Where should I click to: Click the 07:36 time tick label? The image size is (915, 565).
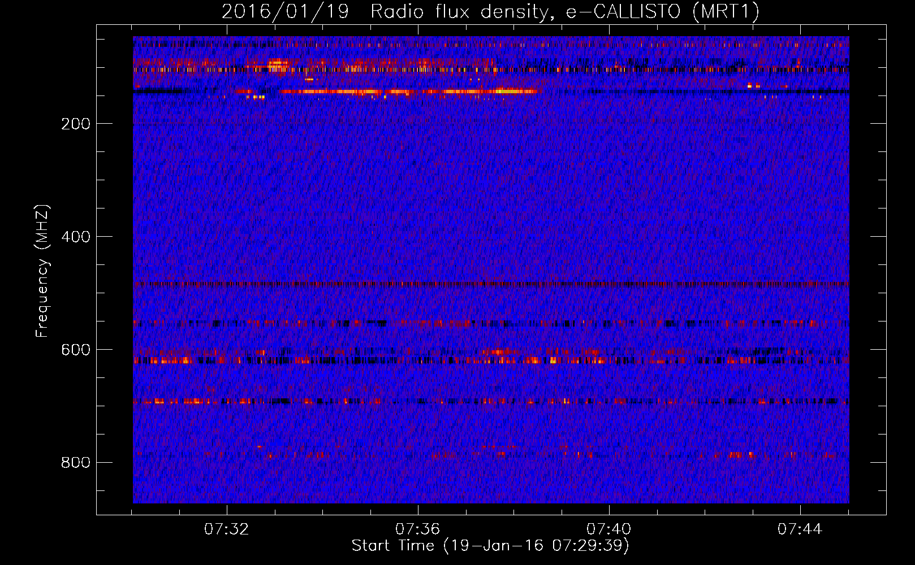(417, 529)
